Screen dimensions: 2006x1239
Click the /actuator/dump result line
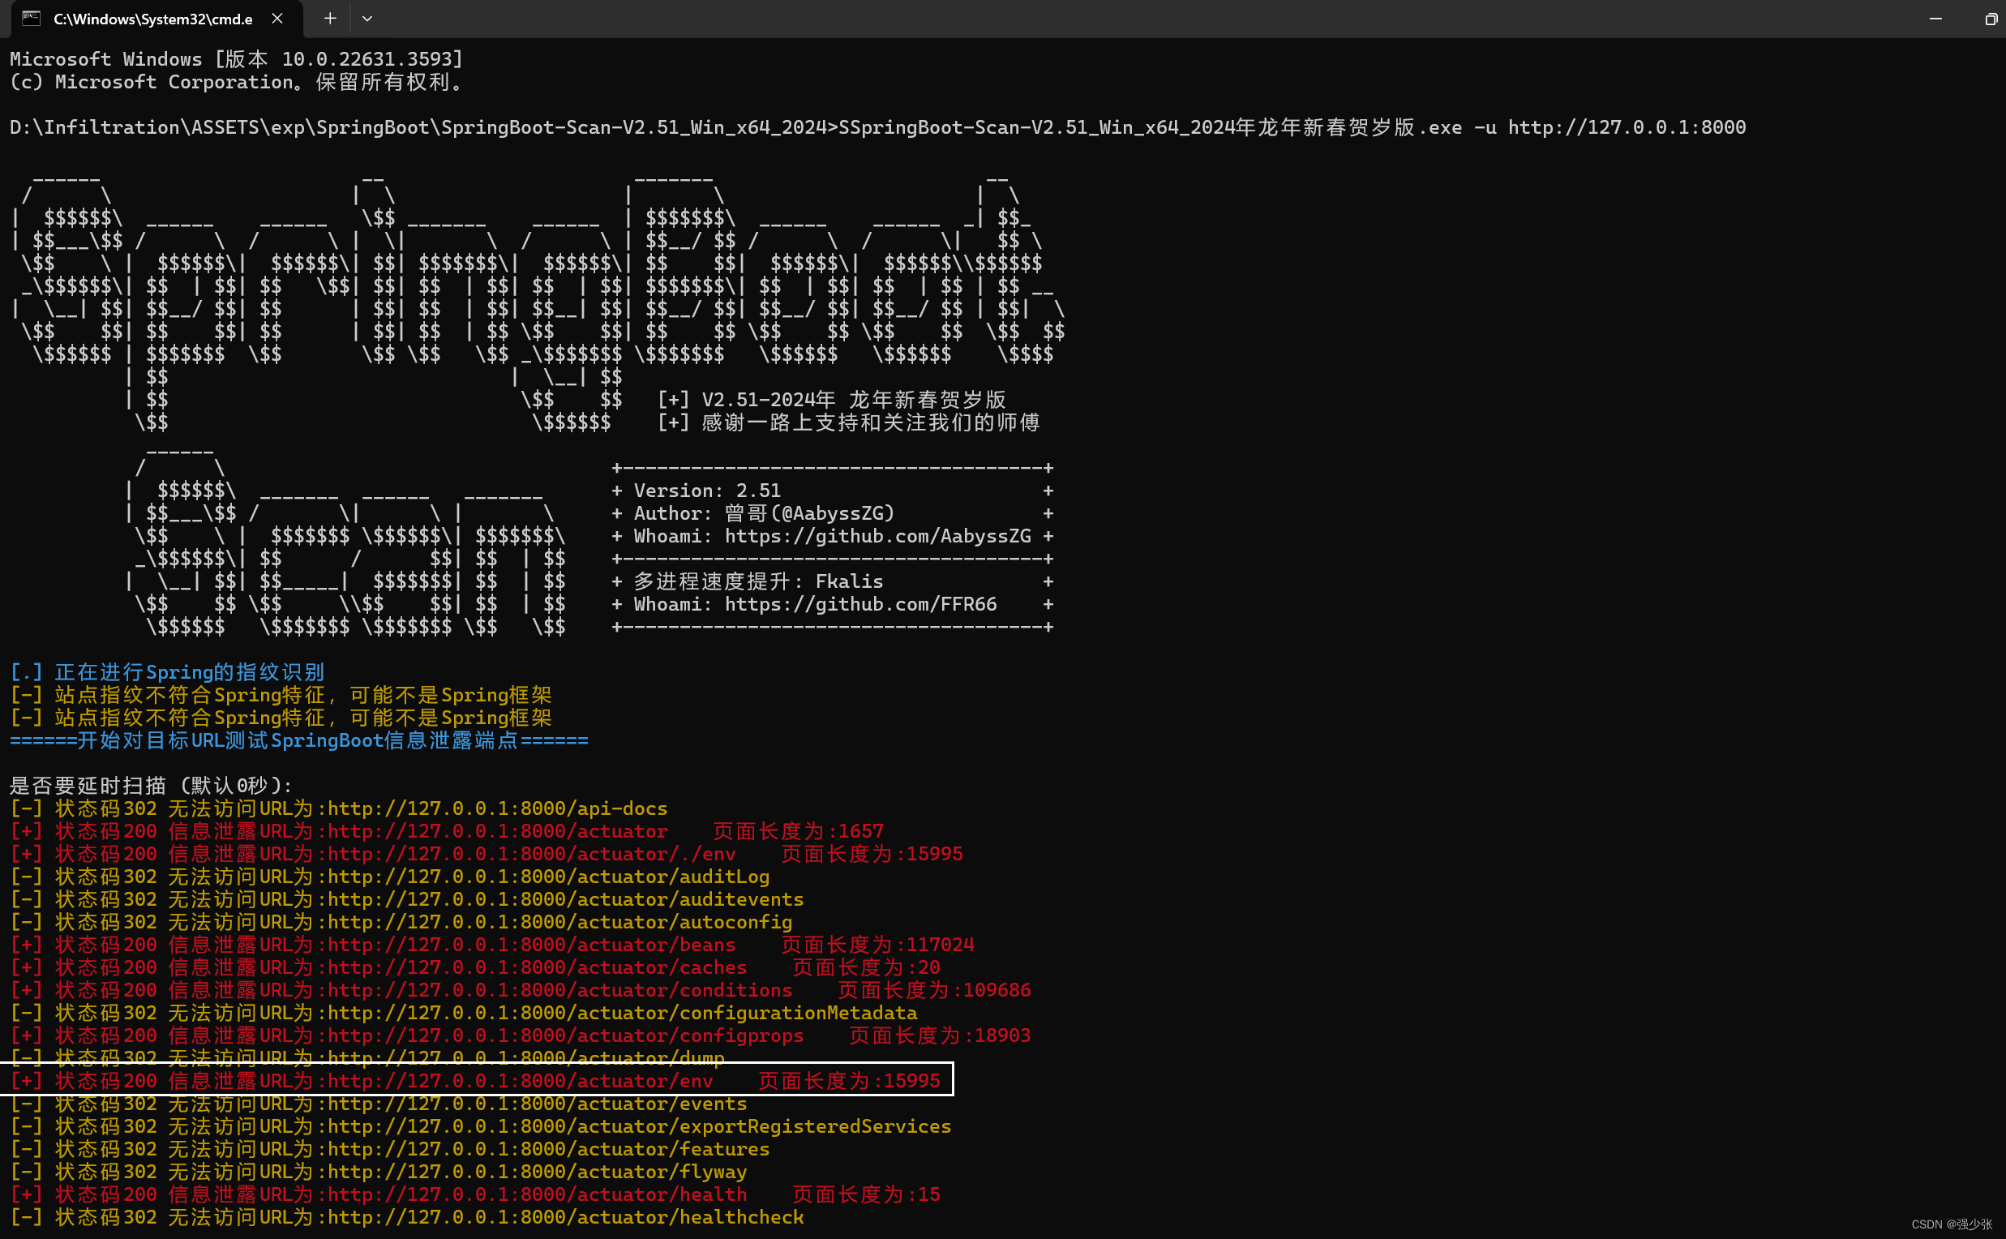367,1057
